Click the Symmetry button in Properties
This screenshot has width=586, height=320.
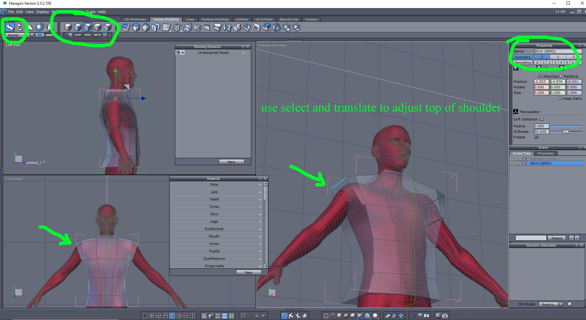point(522,57)
